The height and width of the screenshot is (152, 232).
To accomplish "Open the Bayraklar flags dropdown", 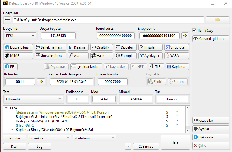I will [50, 138].
